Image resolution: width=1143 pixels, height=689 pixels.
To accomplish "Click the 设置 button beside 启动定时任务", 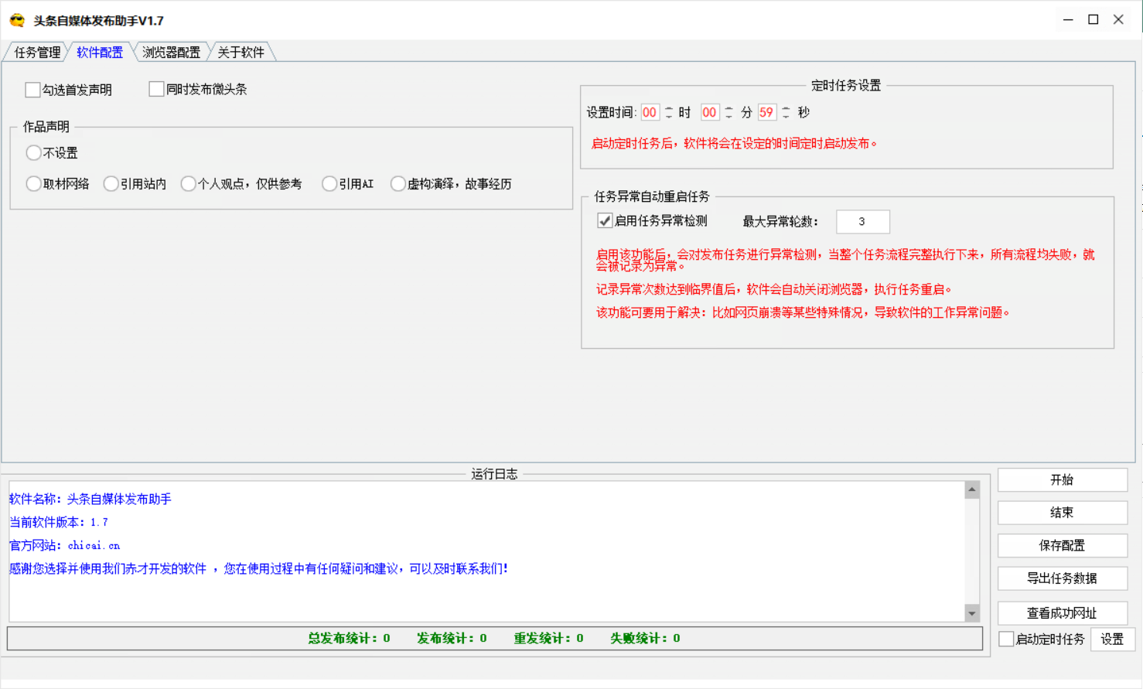I will click(1112, 639).
